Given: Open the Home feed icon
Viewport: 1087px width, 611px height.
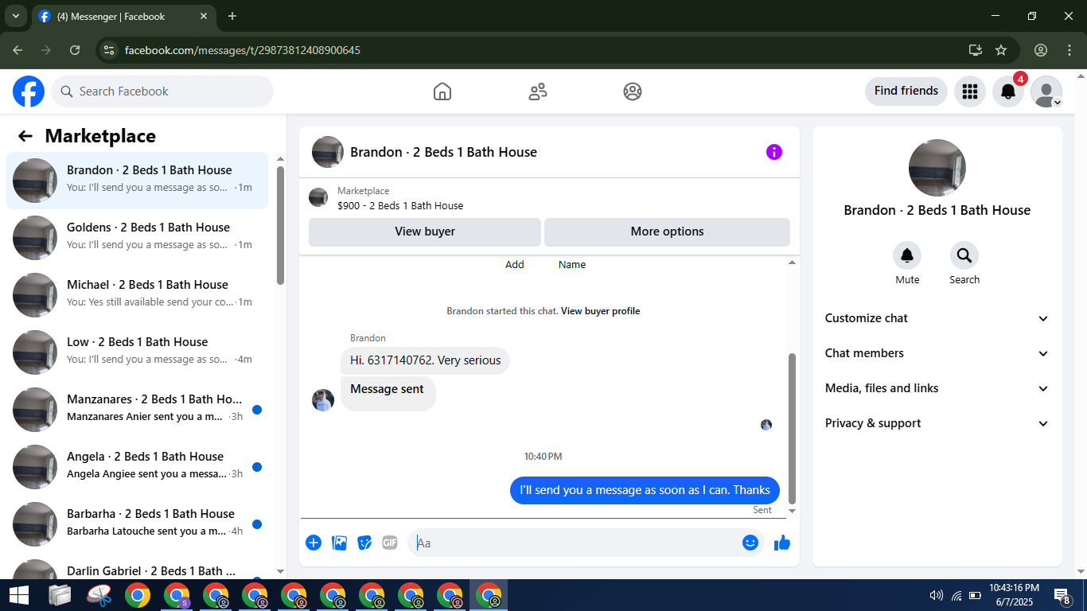Looking at the screenshot, I should [x=442, y=91].
